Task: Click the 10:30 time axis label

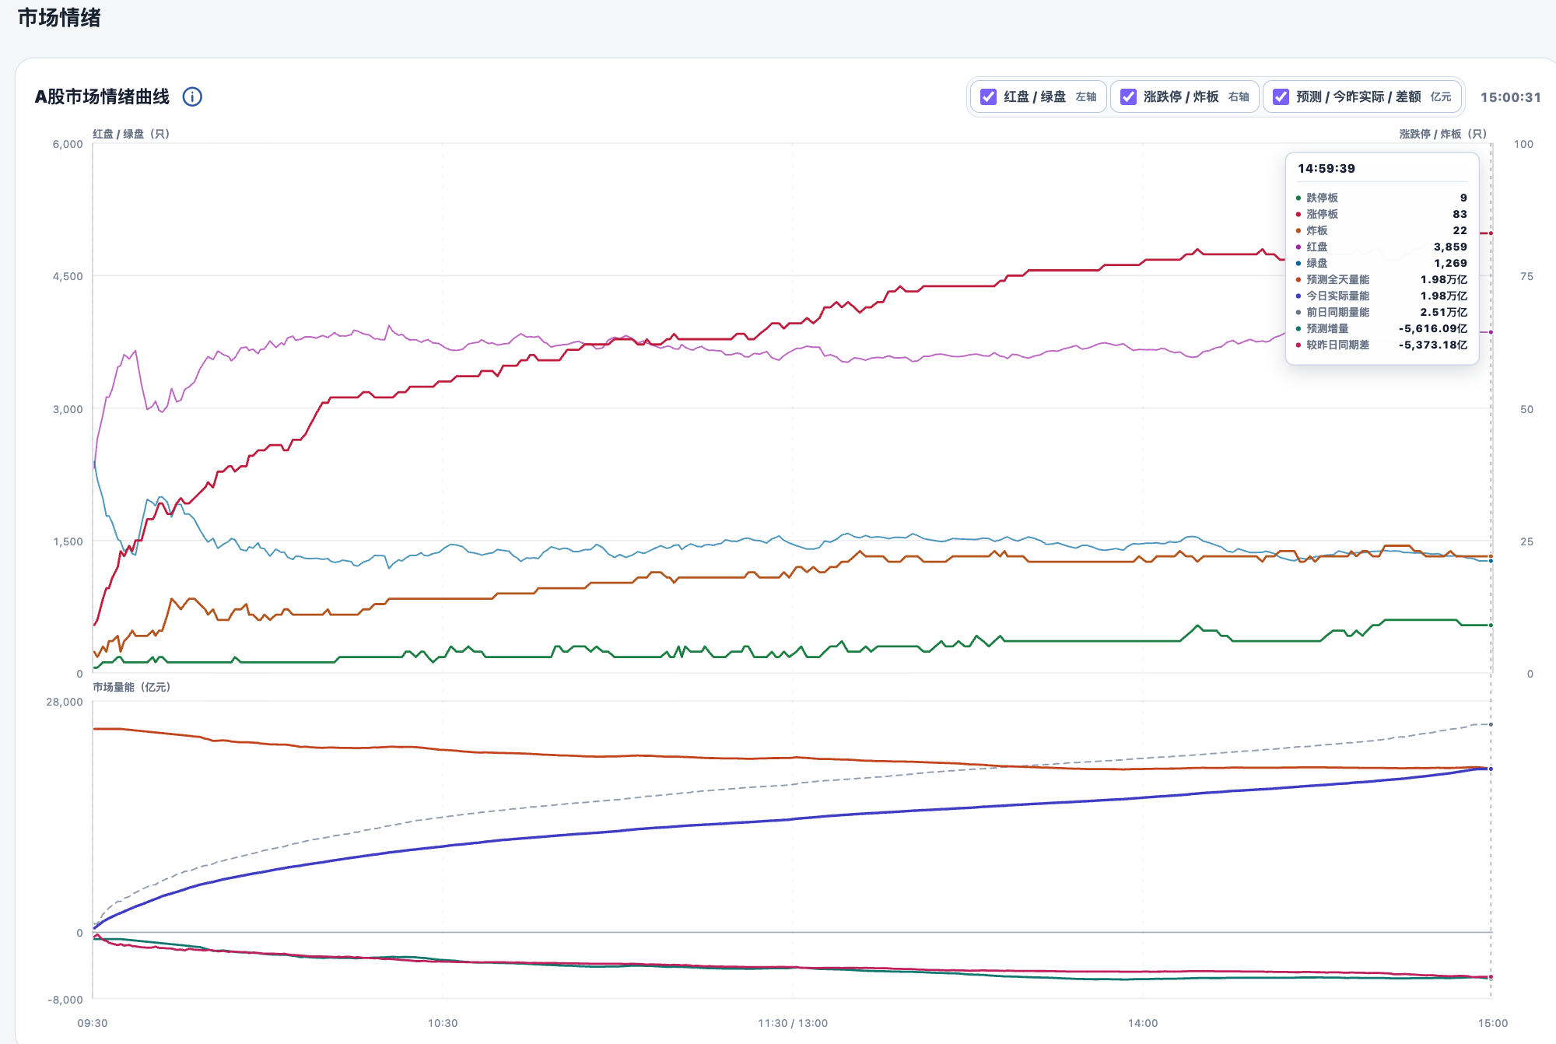Action: (x=443, y=1023)
